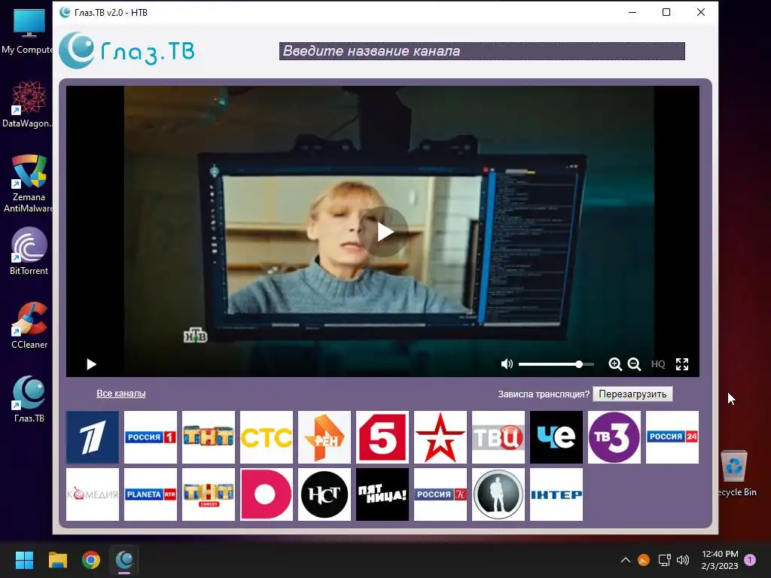Open the Windows Start menu
This screenshot has height=578, width=771.
(x=24, y=560)
